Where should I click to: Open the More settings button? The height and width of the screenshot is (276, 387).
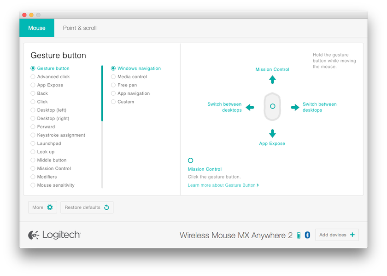(x=43, y=207)
